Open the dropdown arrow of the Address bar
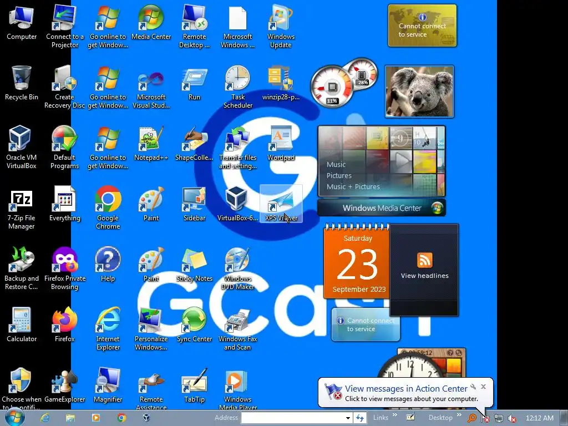The width and height of the screenshot is (568, 426). click(x=348, y=418)
